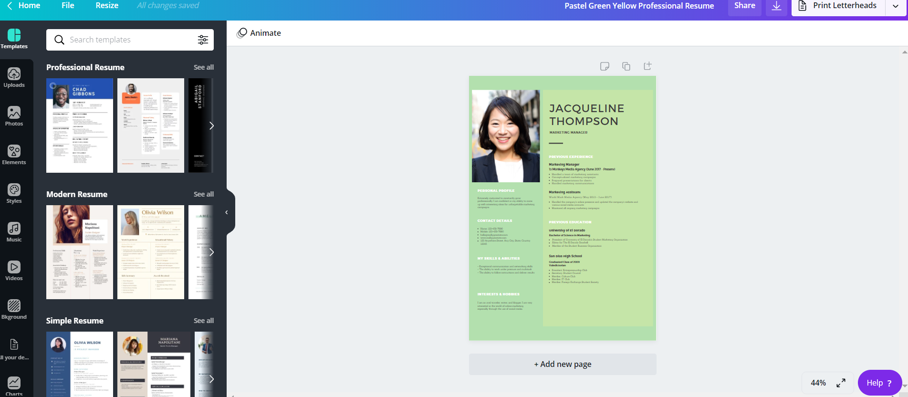Screen dimensions: 908x397
Task: Click the All changes saved status text
Action: click(x=168, y=6)
